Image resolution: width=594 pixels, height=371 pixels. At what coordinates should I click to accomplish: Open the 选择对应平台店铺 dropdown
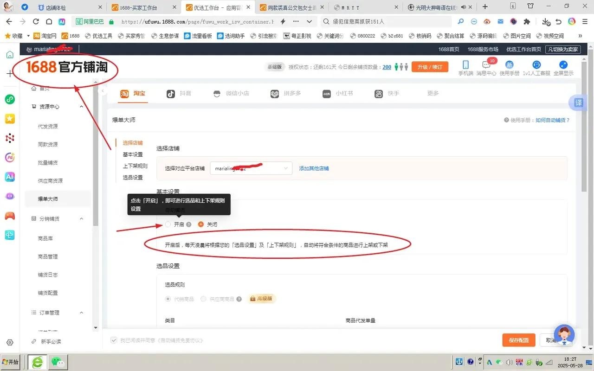coord(251,168)
